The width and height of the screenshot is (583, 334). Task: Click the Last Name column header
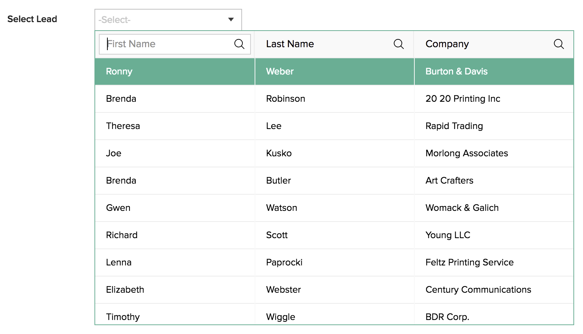[290, 44]
